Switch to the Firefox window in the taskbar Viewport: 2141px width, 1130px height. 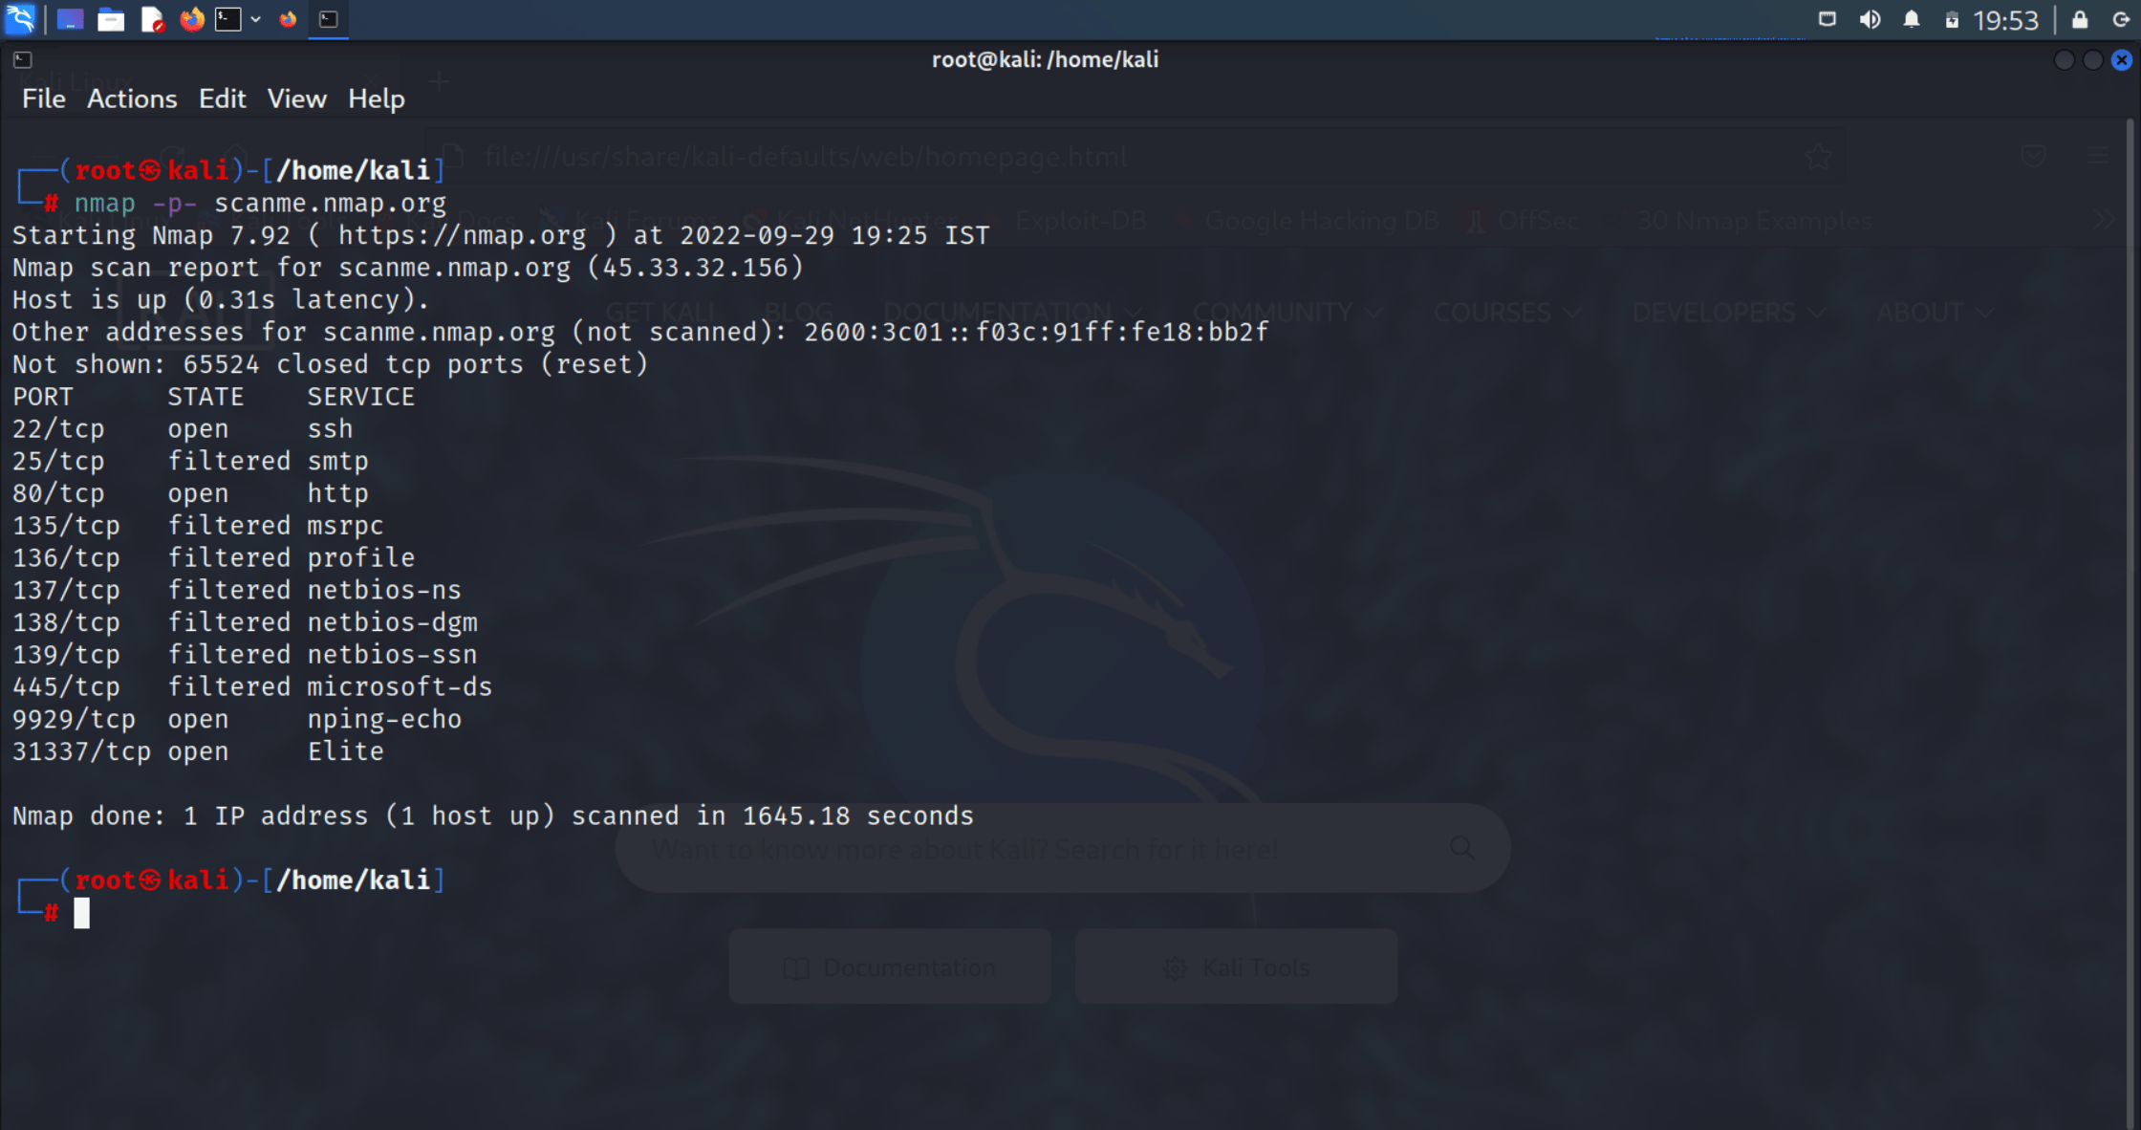(288, 18)
